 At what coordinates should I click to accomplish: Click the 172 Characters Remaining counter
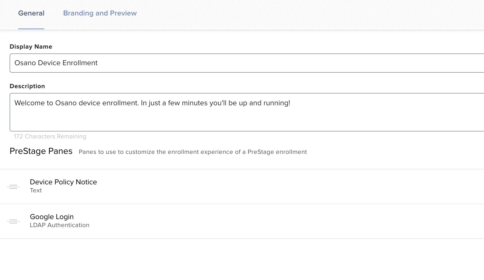[50, 137]
